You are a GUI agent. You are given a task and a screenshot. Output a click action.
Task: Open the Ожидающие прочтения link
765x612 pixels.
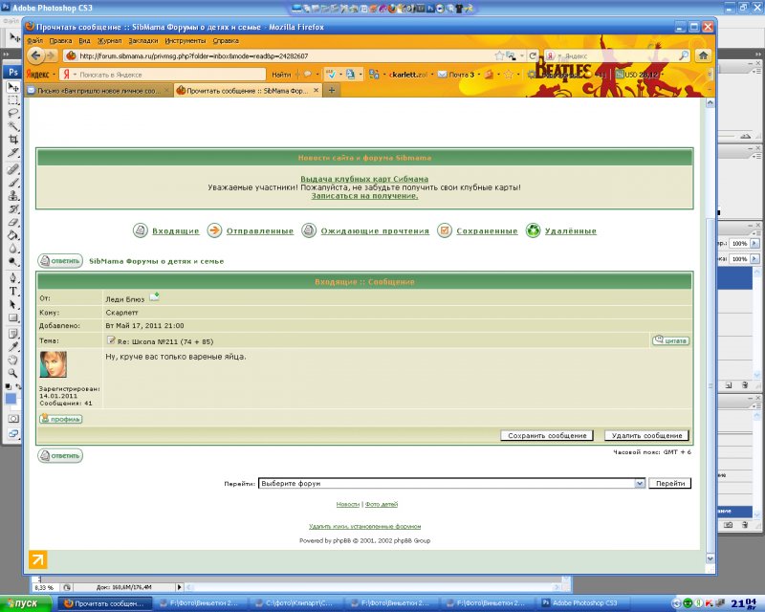click(x=375, y=230)
